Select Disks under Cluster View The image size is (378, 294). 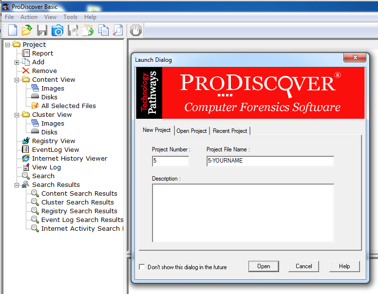pyautogui.click(x=49, y=132)
